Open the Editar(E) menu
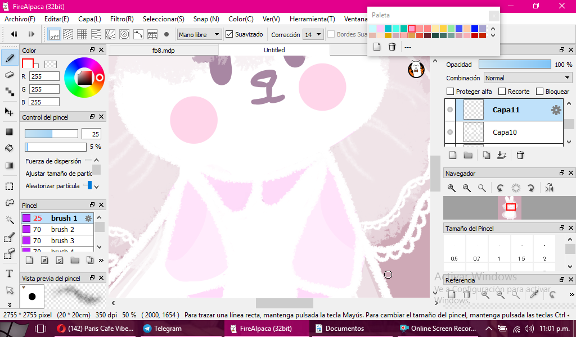576x337 pixels. tap(57, 19)
